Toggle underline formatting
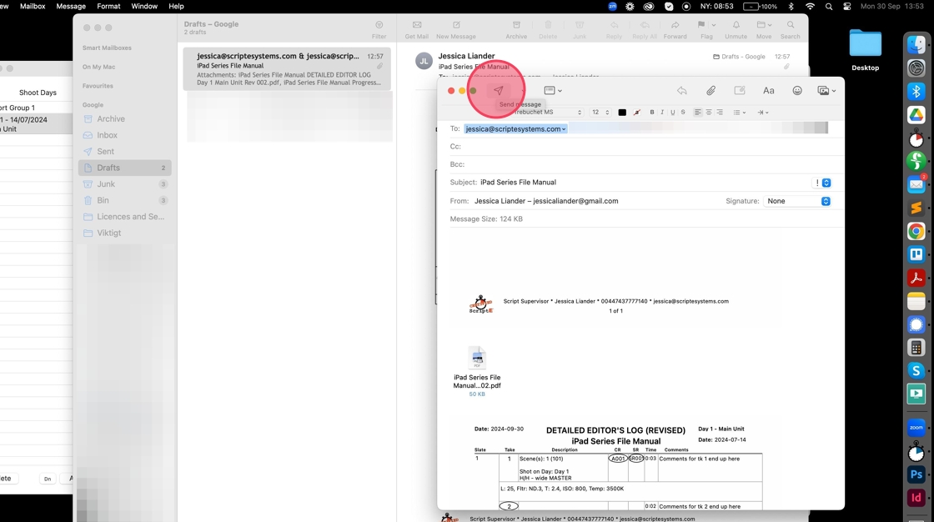Image resolution: width=934 pixels, height=522 pixels. (x=672, y=112)
